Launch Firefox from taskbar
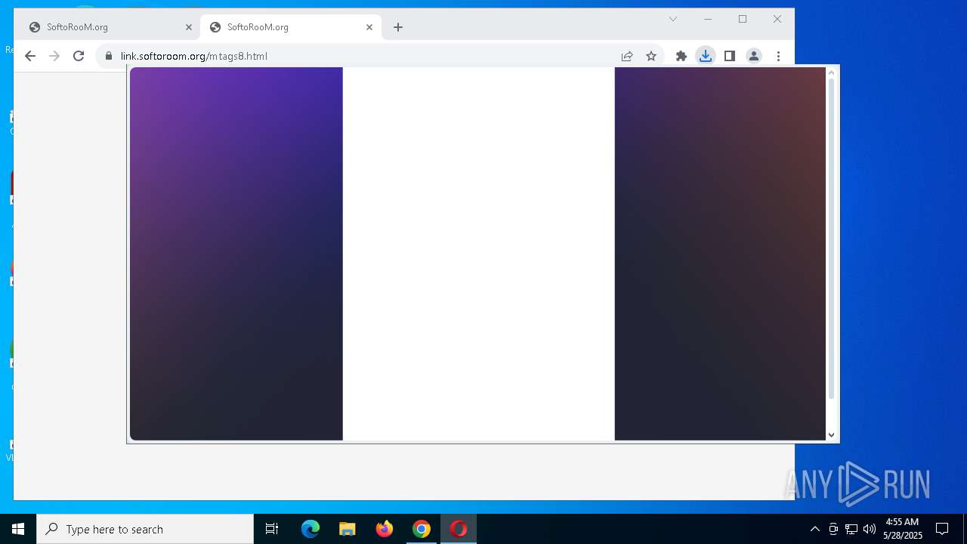967x544 pixels. tap(385, 529)
